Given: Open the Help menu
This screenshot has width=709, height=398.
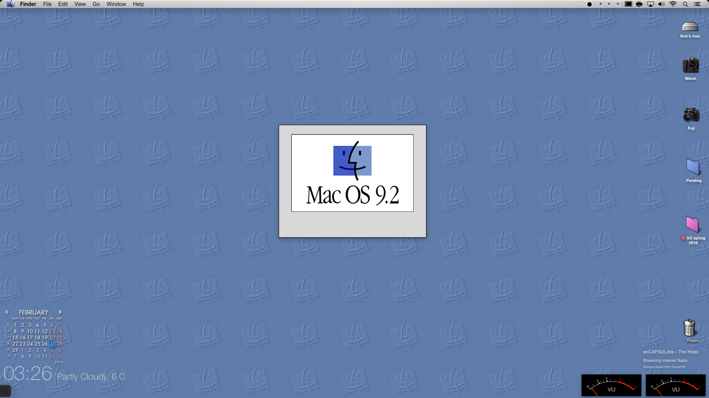Looking at the screenshot, I should coord(138,4).
